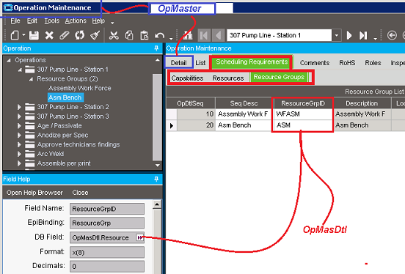Select the Capabilities sub-tab
Screen dimensions: 405x274
pos(187,78)
